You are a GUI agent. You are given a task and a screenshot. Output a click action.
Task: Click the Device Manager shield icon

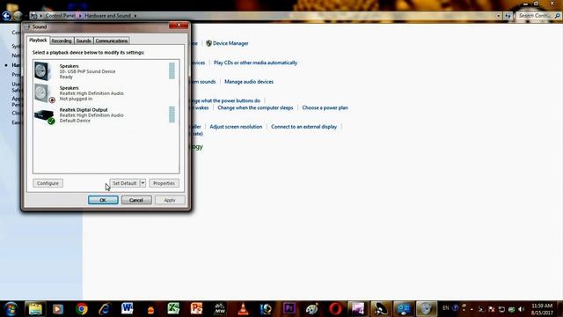(208, 43)
